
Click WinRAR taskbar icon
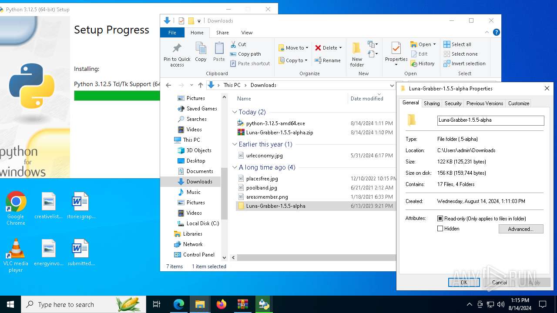click(x=243, y=304)
